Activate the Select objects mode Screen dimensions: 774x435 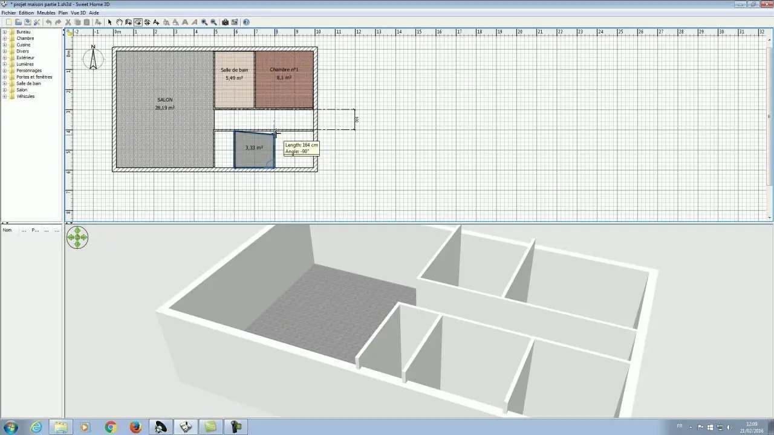coord(109,22)
